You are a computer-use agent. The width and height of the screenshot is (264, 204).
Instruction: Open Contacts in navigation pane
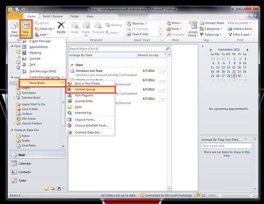[x=38, y=172]
